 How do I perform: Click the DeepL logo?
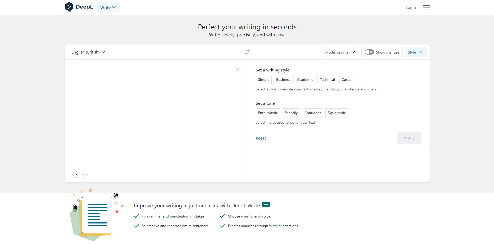[x=79, y=7]
